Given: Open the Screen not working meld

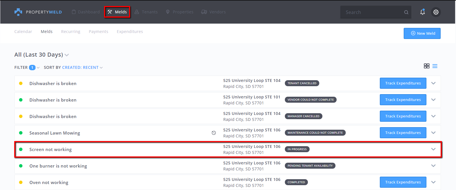Looking at the screenshot, I should pyautogui.click(x=51, y=150).
